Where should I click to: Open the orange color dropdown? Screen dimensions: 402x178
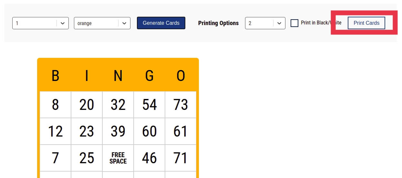pos(97,23)
